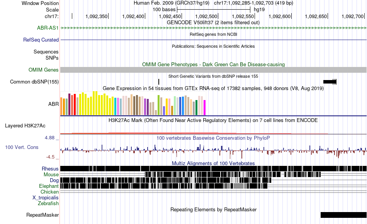Click the Scale label

[52, 10]
